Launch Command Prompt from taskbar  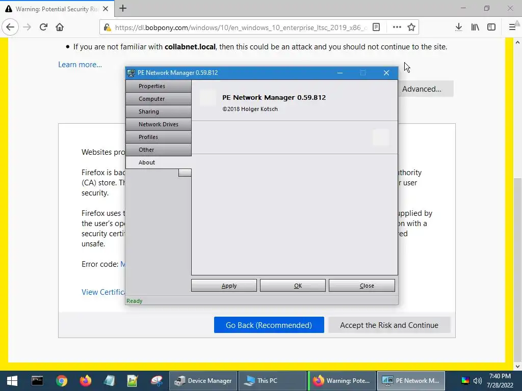[x=37, y=381]
